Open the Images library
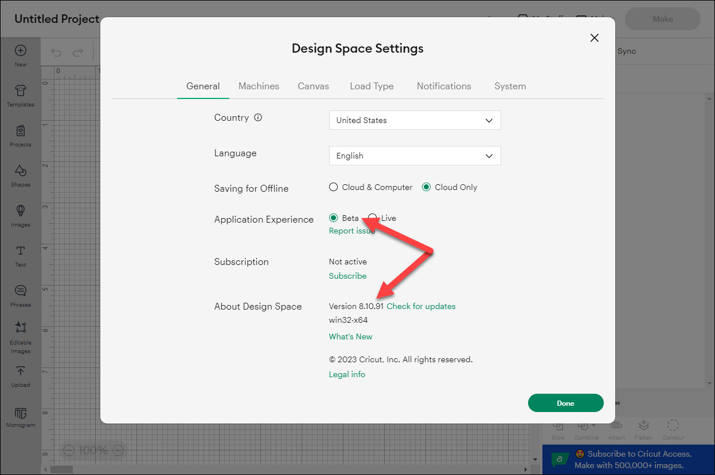 point(21,216)
